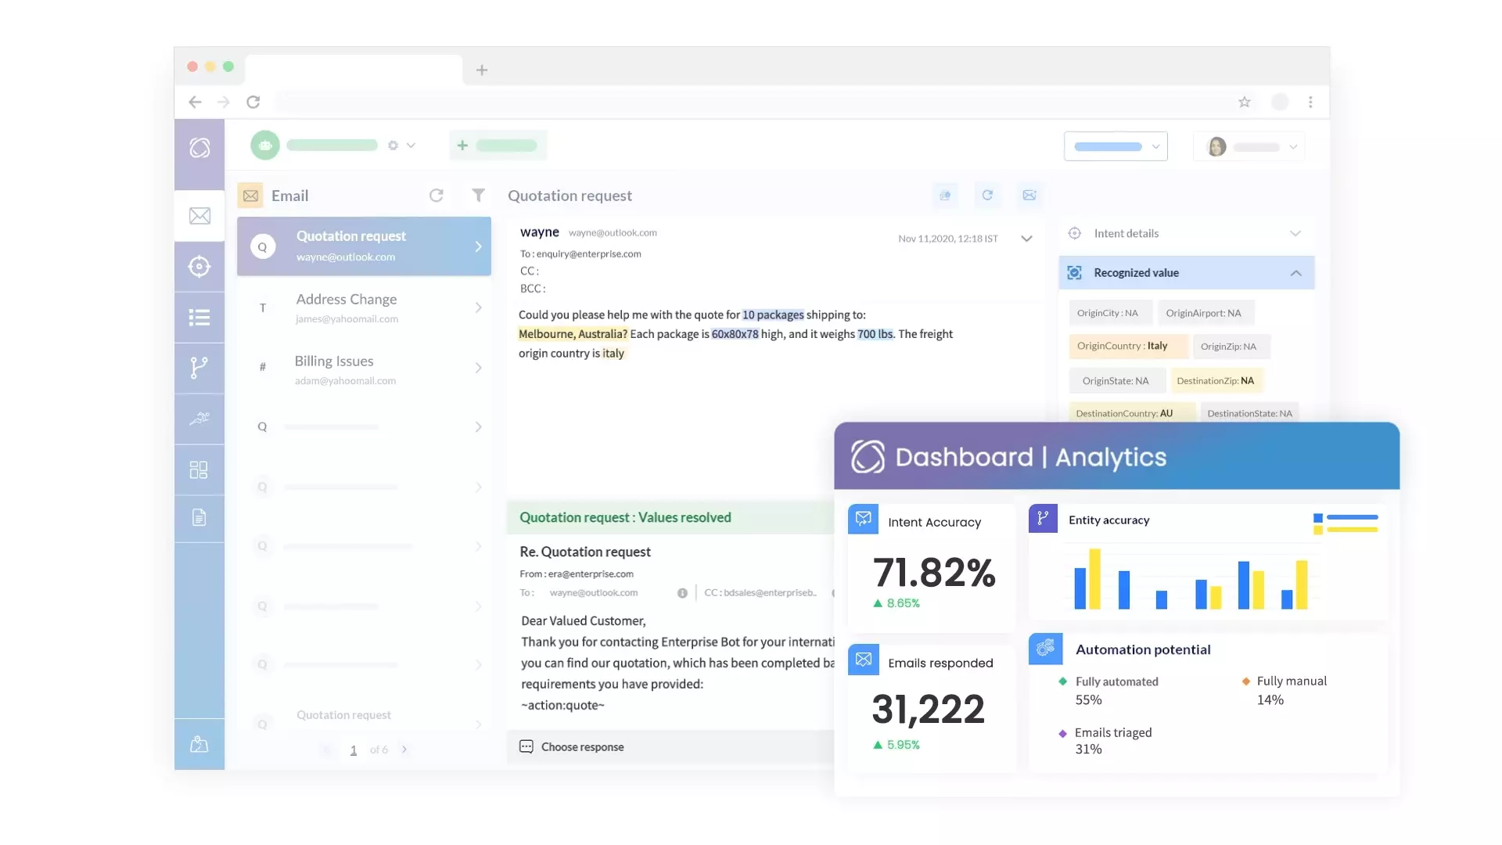
Task: Click the OriginCountry: Italy tag
Action: [1128, 346]
